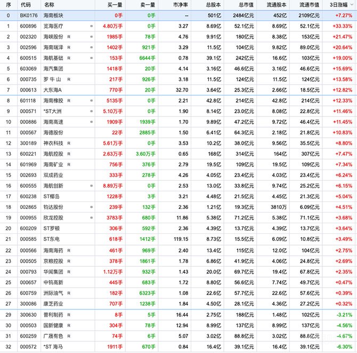Click the R marker beside 普利制药
This screenshot has width=357, height=353.
pos(69,315)
